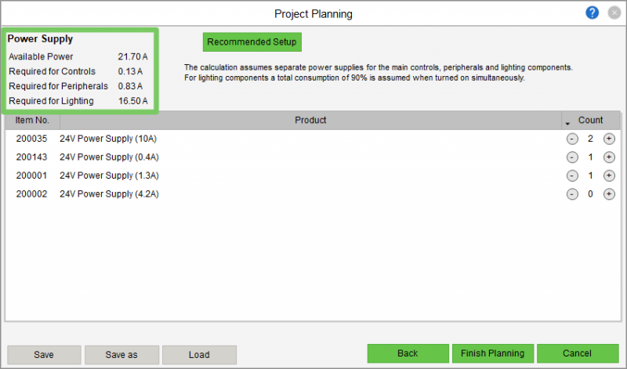Open the blue help question mark icon

[x=592, y=13]
